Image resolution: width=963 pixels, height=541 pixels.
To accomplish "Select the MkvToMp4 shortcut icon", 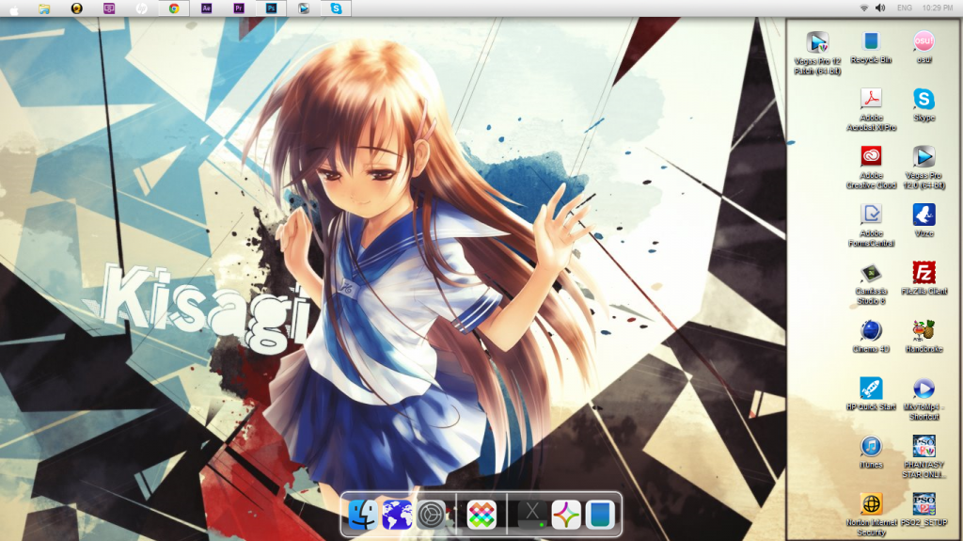I will coord(924,398).
